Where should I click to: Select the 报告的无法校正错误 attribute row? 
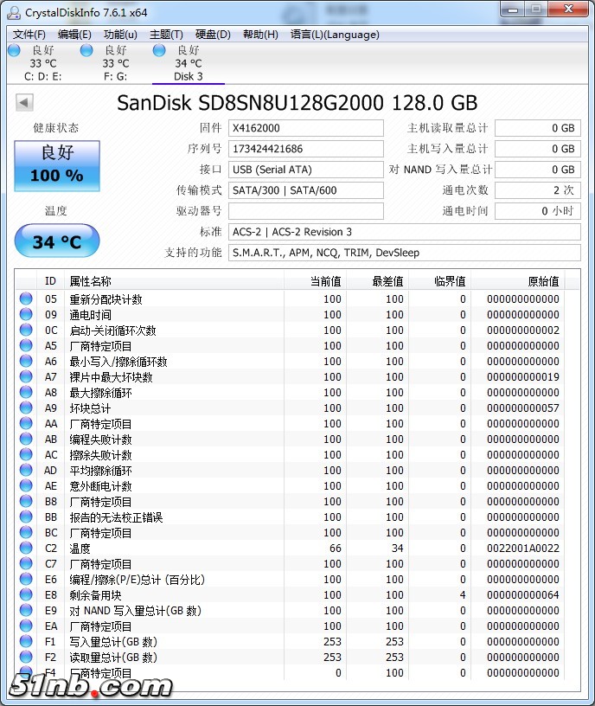tap(291, 517)
